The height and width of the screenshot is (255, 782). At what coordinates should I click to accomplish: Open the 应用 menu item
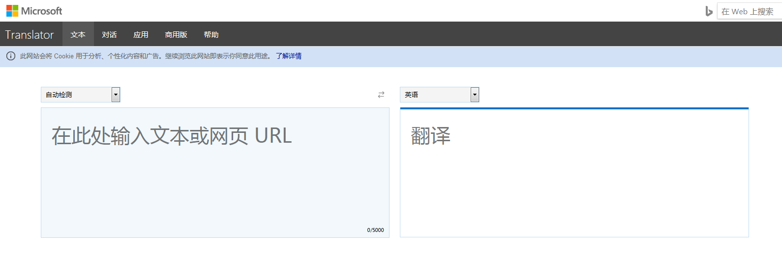tap(141, 34)
